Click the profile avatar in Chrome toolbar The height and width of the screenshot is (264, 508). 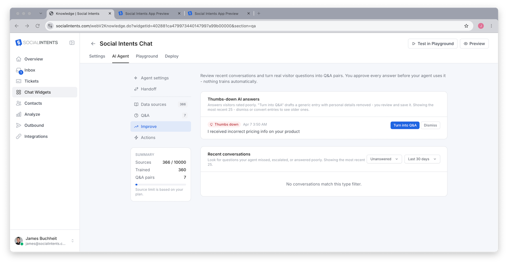coord(480,26)
